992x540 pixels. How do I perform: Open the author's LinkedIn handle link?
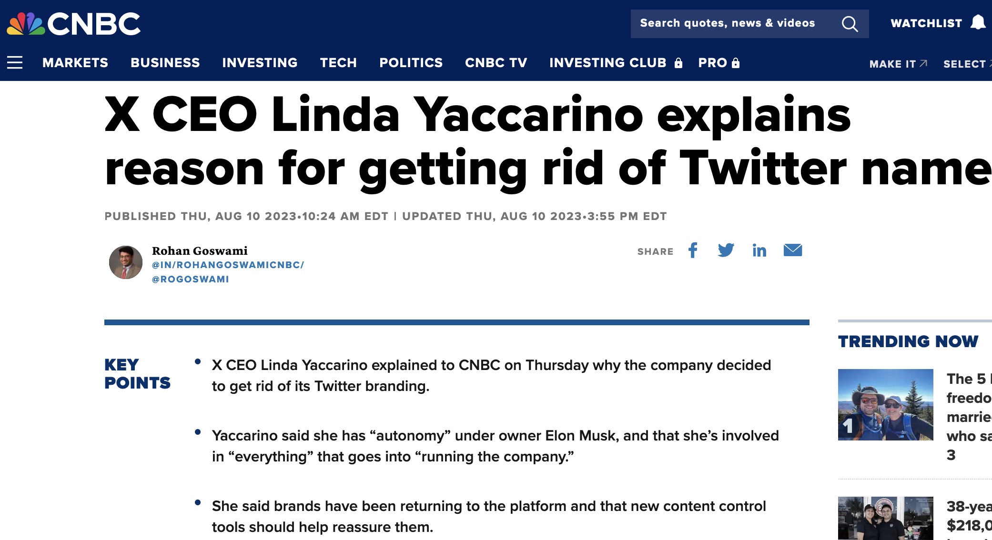(228, 265)
